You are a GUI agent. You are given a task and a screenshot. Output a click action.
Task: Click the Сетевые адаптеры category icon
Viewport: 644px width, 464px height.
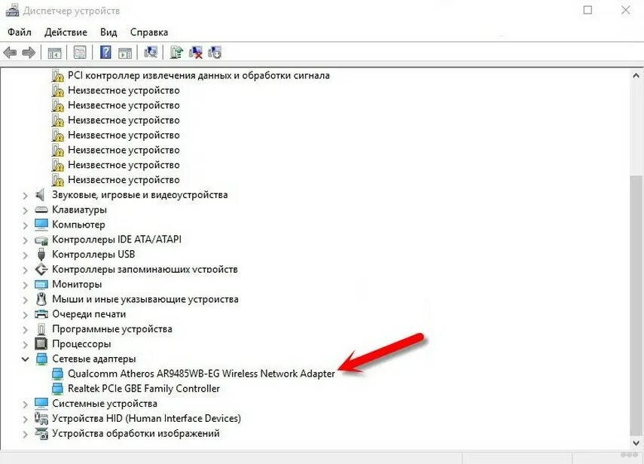point(41,359)
